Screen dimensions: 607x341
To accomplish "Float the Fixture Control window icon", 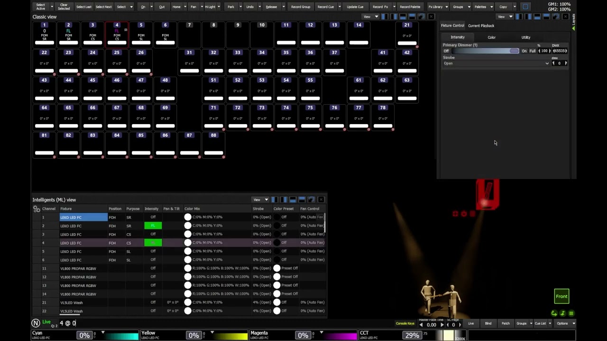I will 555,17.
